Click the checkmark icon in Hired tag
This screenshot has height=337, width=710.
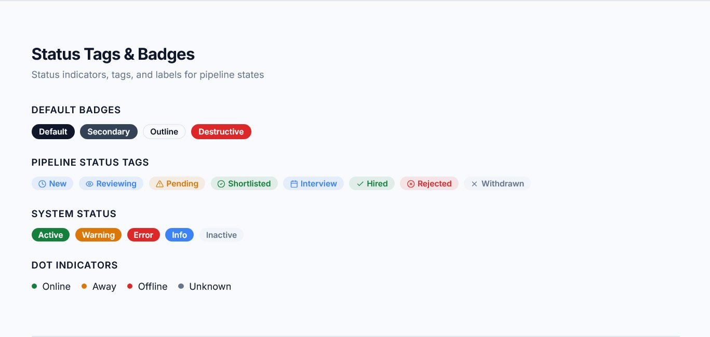click(x=360, y=184)
